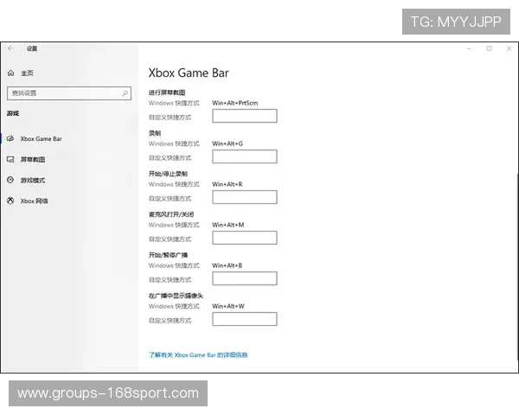This screenshot has height=415, width=519.
Task: Open the 游戏模式 settings page
Action: pos(33,180)
